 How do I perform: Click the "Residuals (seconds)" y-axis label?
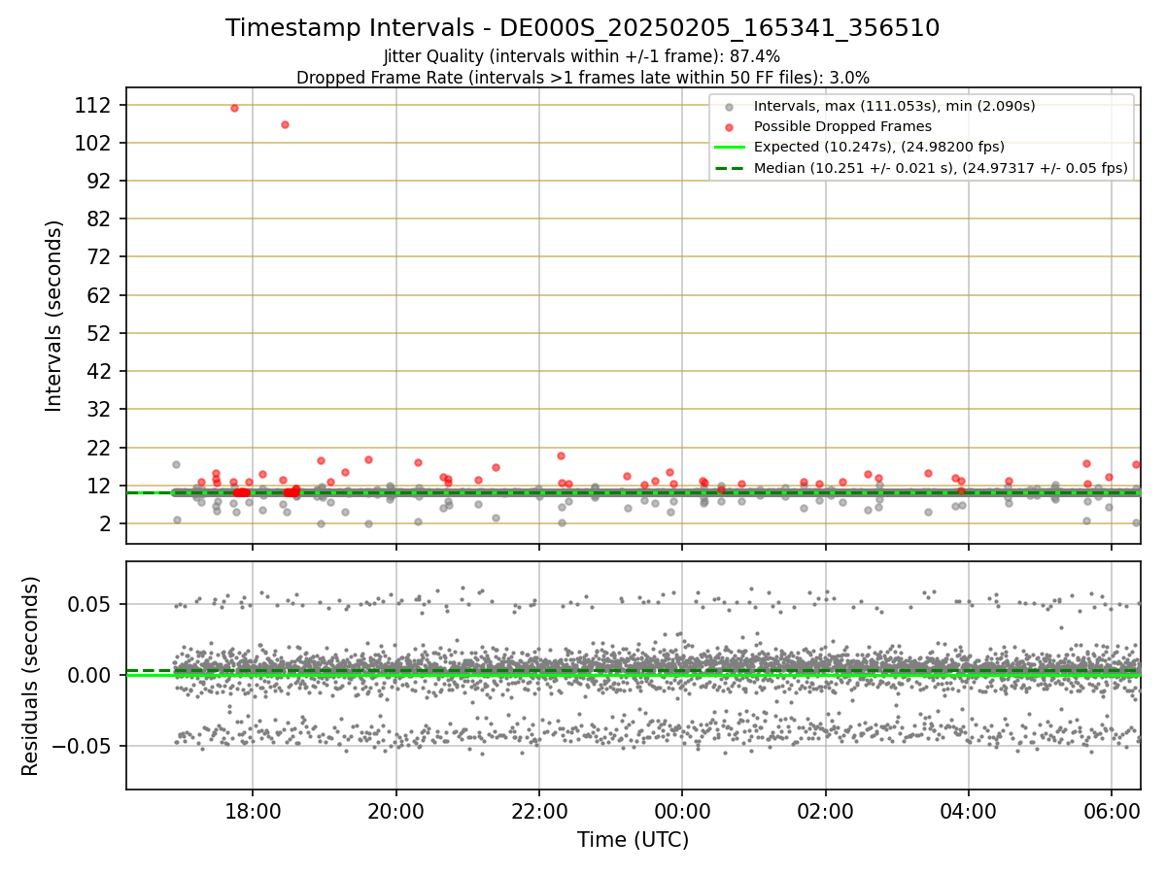(31, 676)
